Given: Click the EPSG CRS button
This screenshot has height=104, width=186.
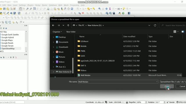Looking at the screenshot, I should click(x=181, y=102).
